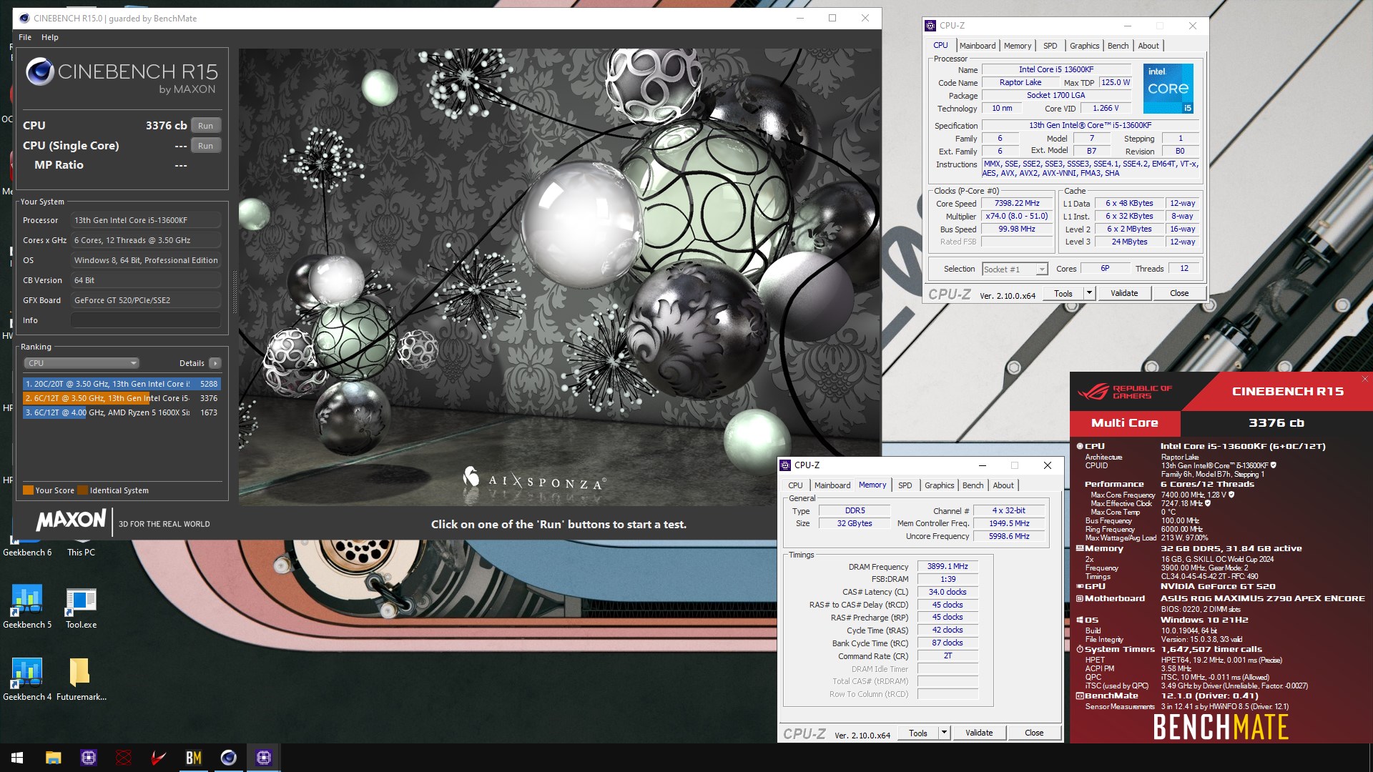Click Tools button in lower CPU-Z
This screenshot has height=772, width=1373.
click(x=918, y=733)
